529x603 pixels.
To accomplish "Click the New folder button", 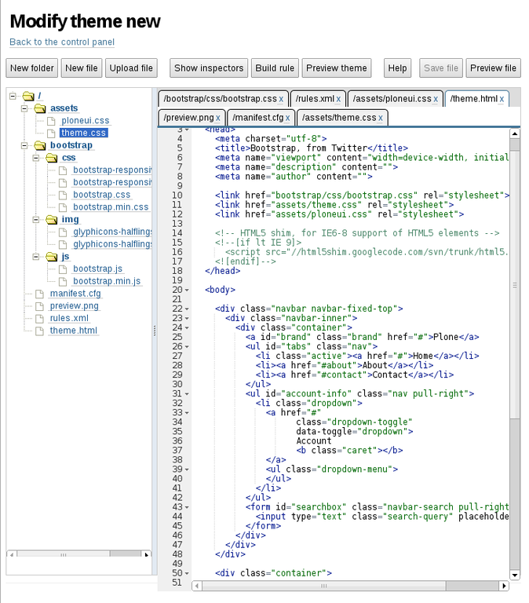I will pos(32,68).
